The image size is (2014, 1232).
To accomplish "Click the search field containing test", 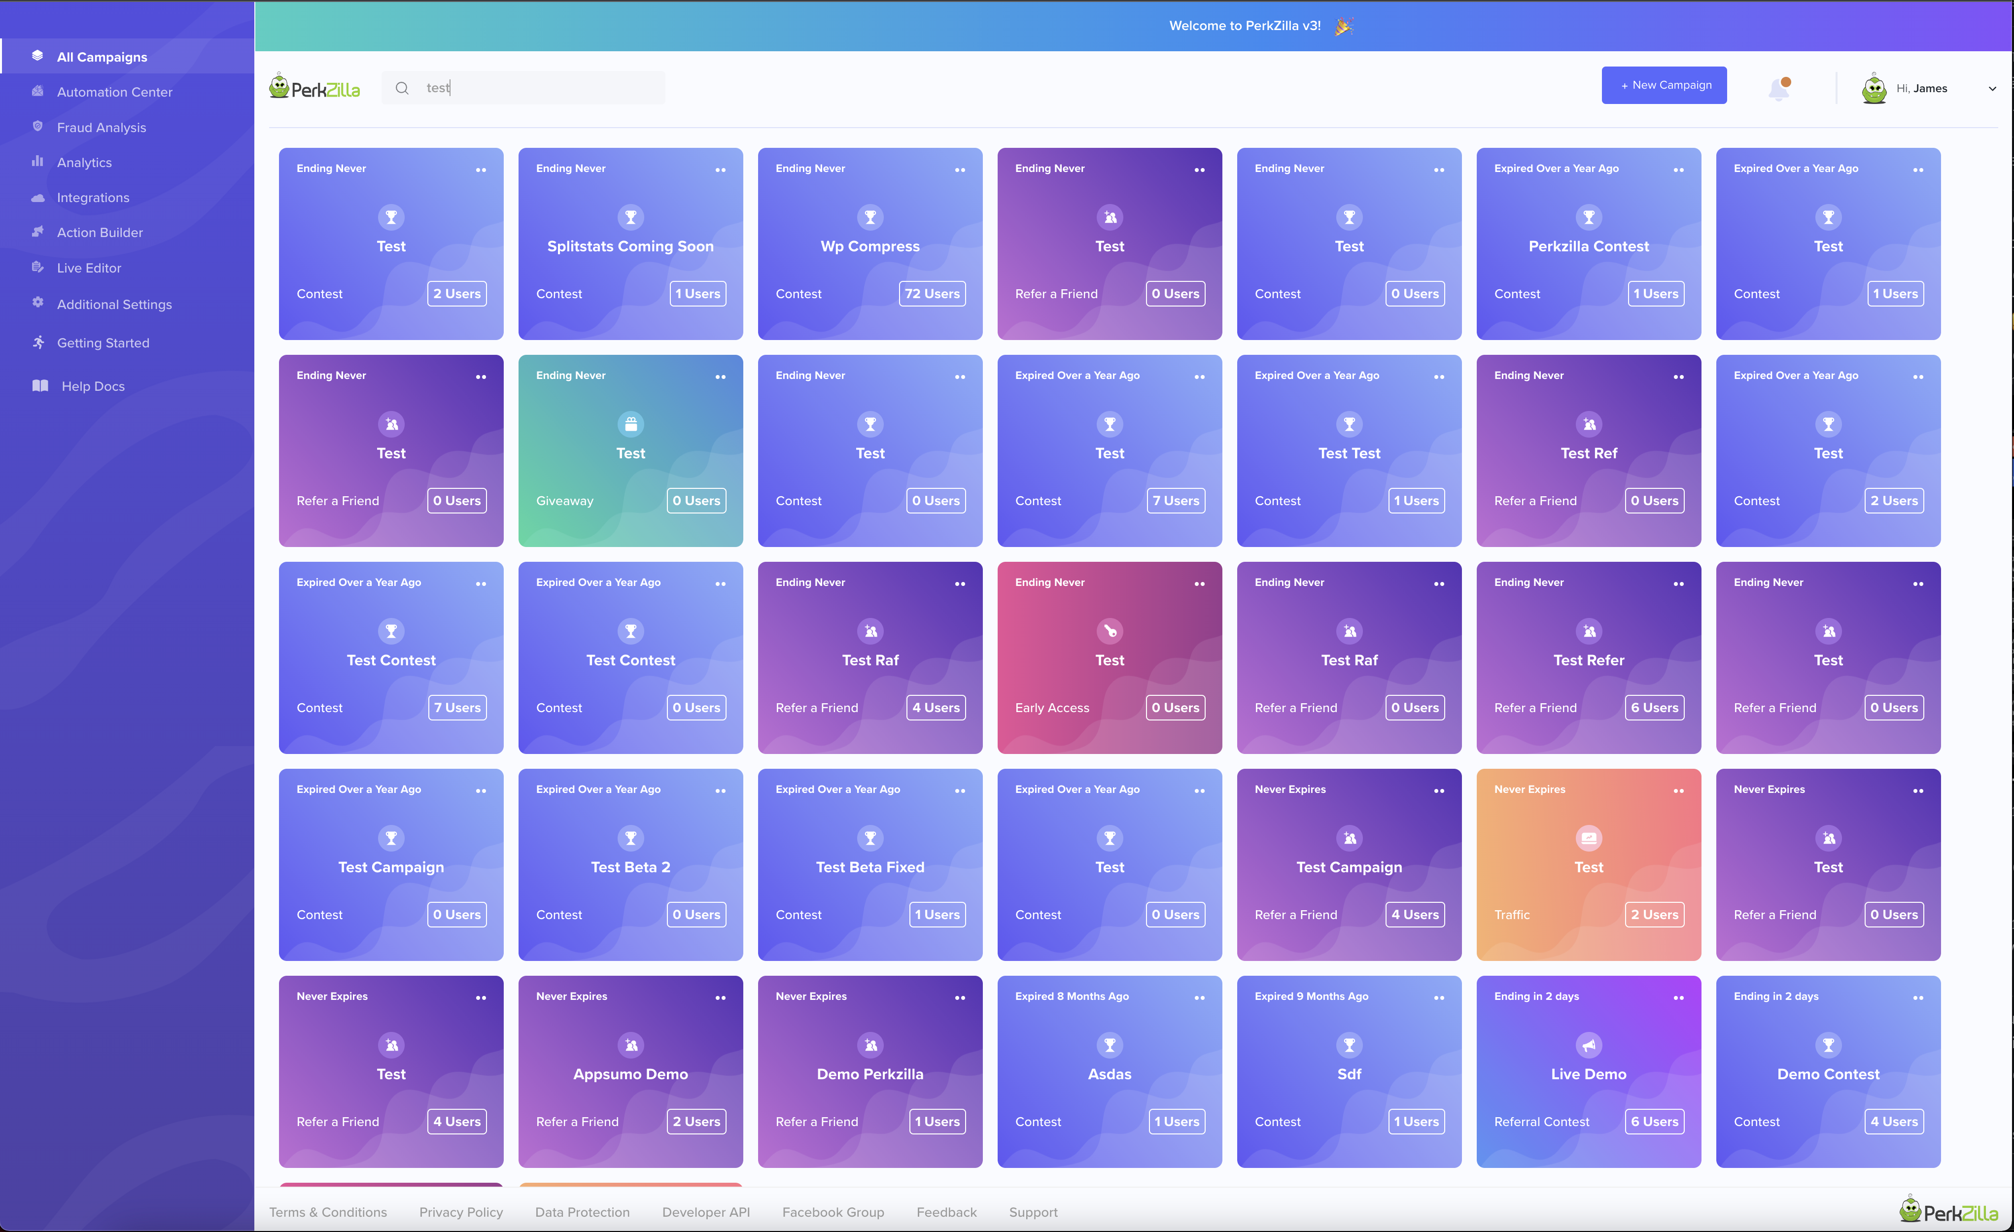I will [x=523, y=87].
